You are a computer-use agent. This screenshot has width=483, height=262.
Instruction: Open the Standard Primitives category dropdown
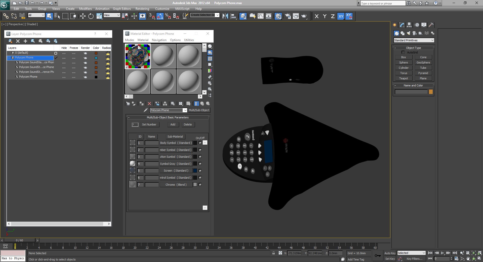click(x=414, y=40)
